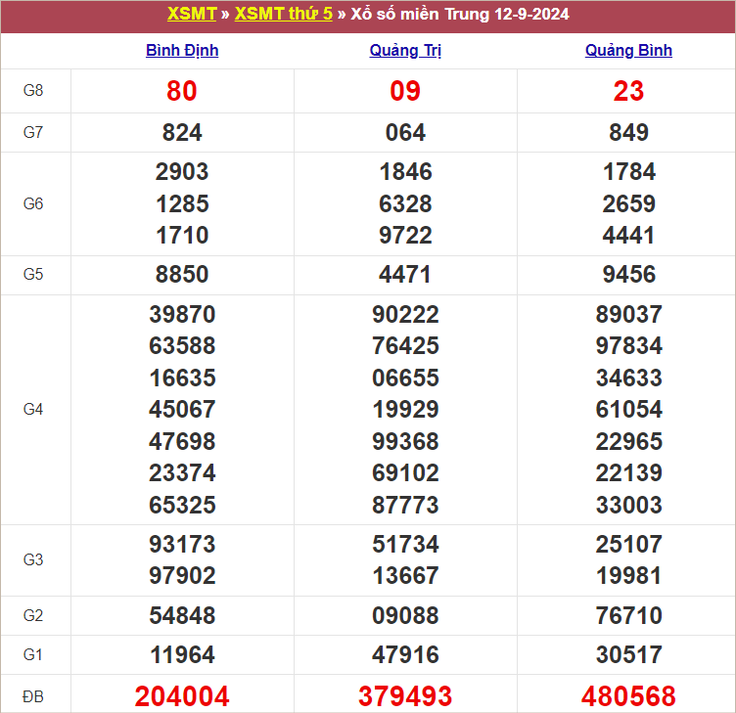Click the G4 number 87773

[x=405, y=506]
